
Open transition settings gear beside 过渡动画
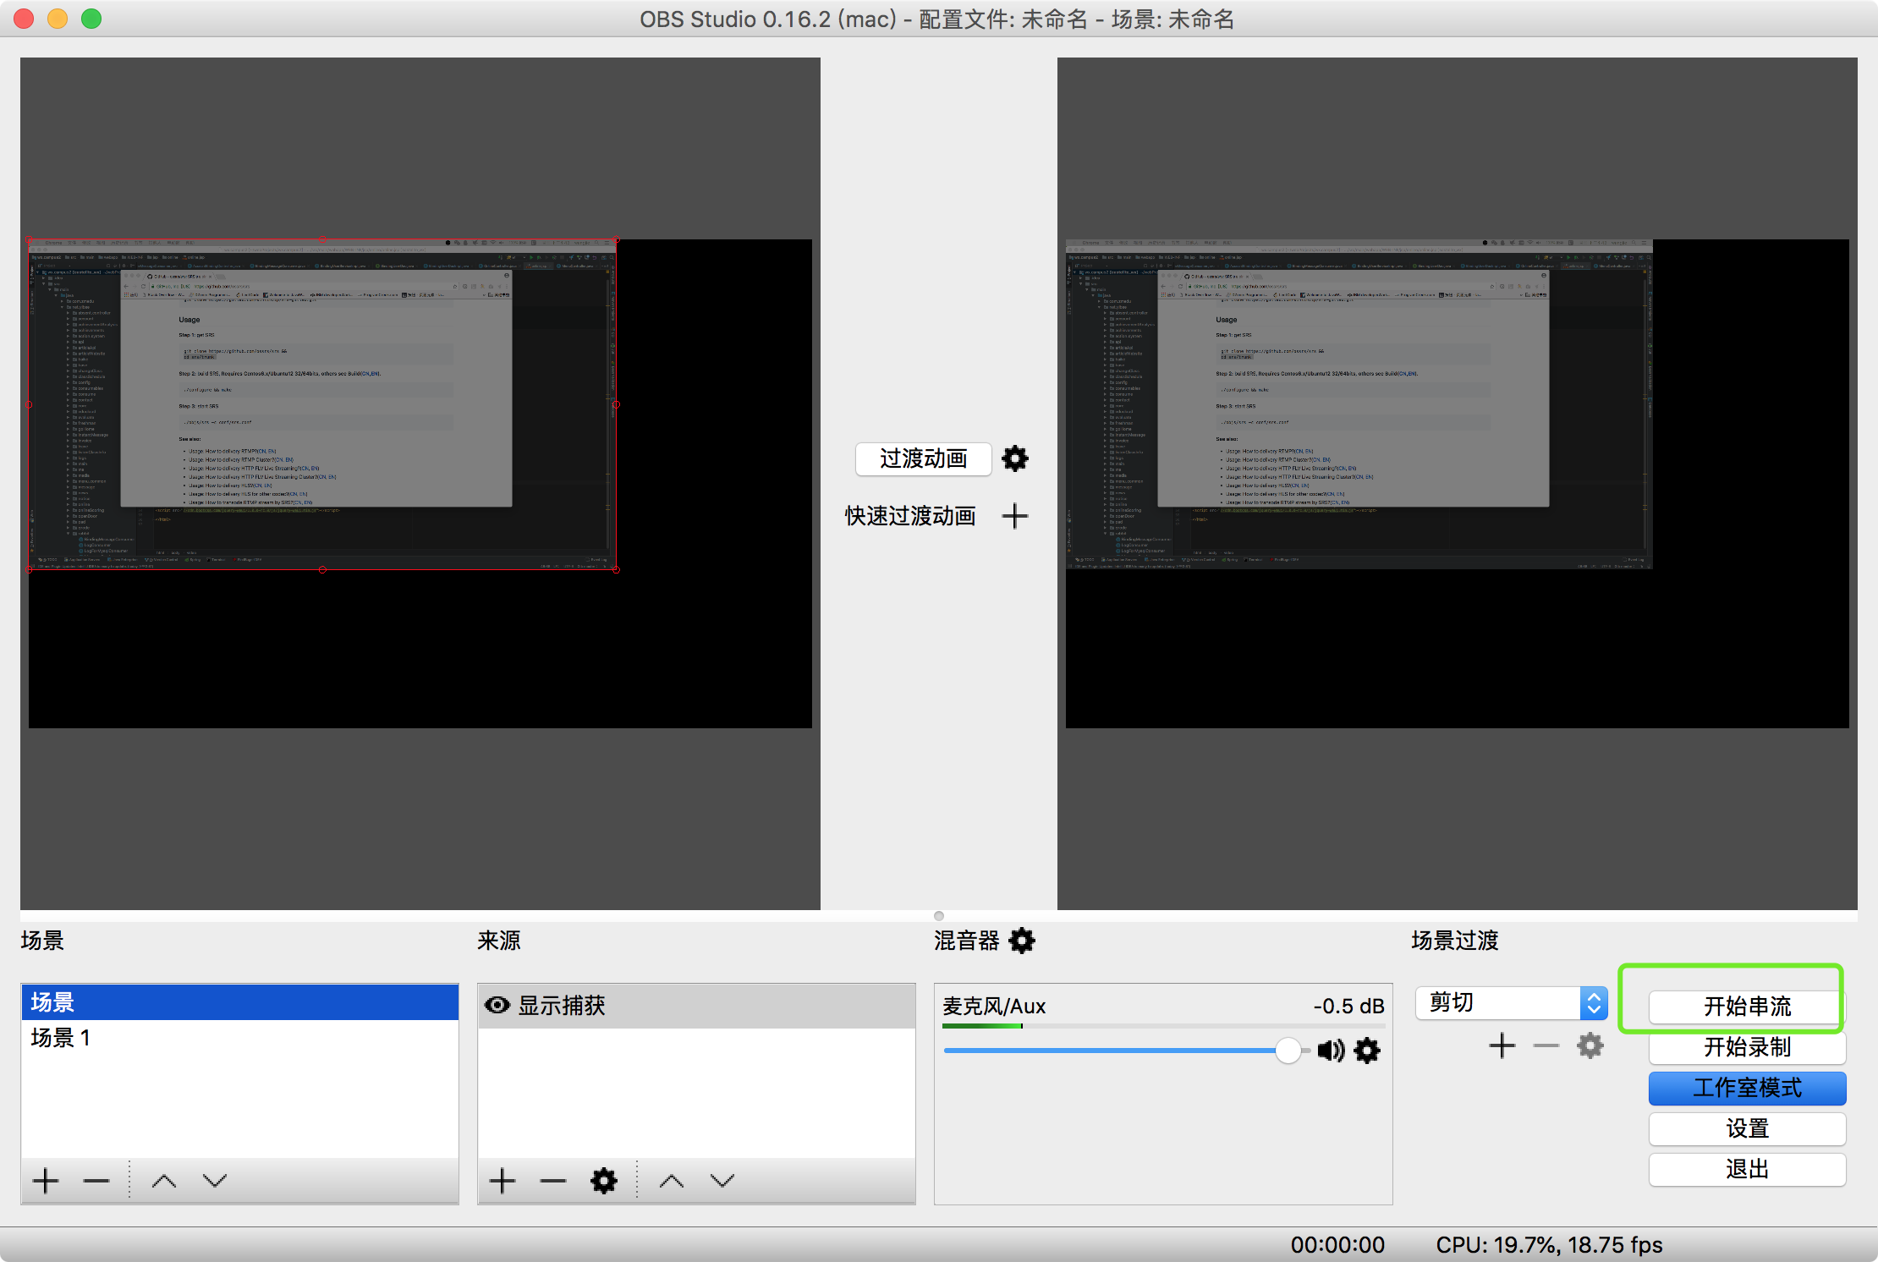pyautogui.click(x=1014, y=458)
